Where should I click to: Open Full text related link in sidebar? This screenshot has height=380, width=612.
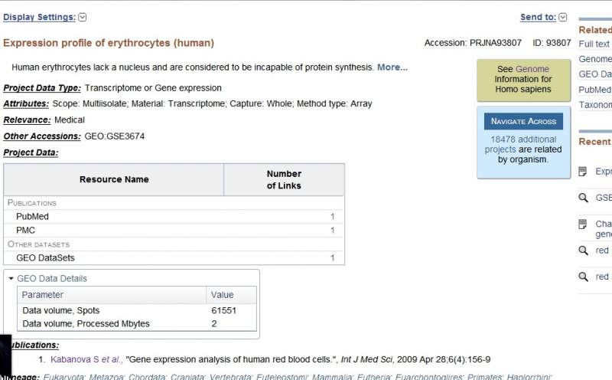(594, 44)
